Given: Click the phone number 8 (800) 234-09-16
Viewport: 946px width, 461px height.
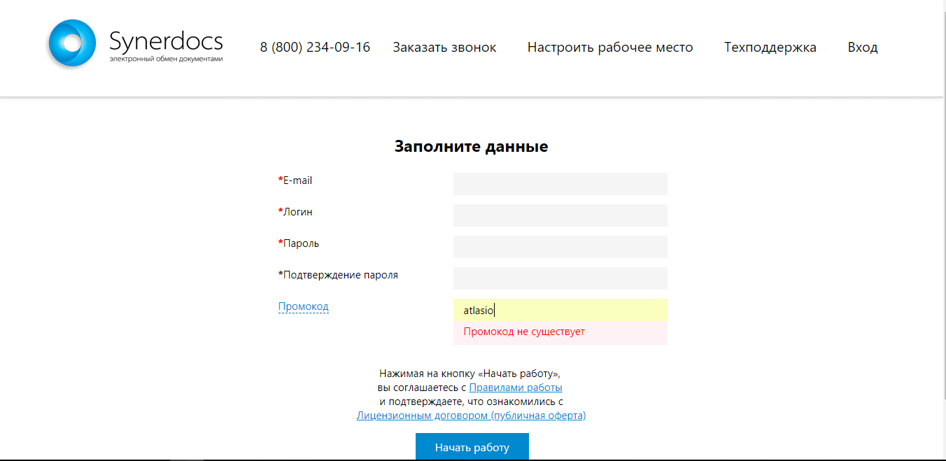Looking at the screenshot, I should click(315, 48).
